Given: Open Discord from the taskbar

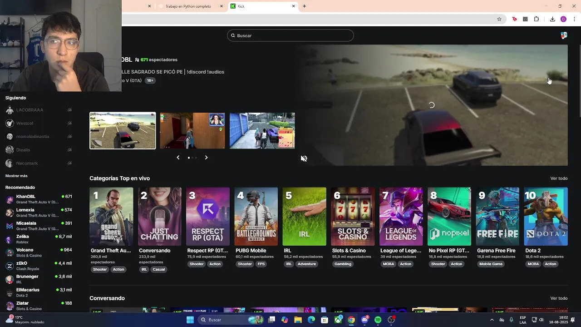Looking at the screenshot, I should pos(364,320).
